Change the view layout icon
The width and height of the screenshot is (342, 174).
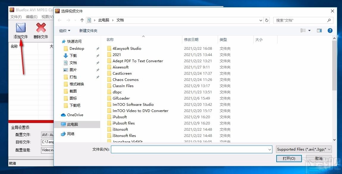(x=303, y=31)
